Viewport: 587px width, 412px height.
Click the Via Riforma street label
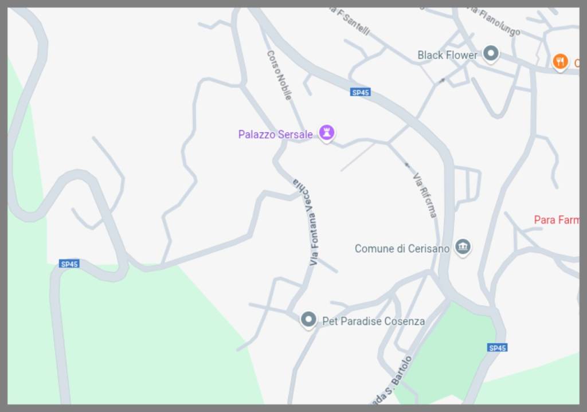425,195
